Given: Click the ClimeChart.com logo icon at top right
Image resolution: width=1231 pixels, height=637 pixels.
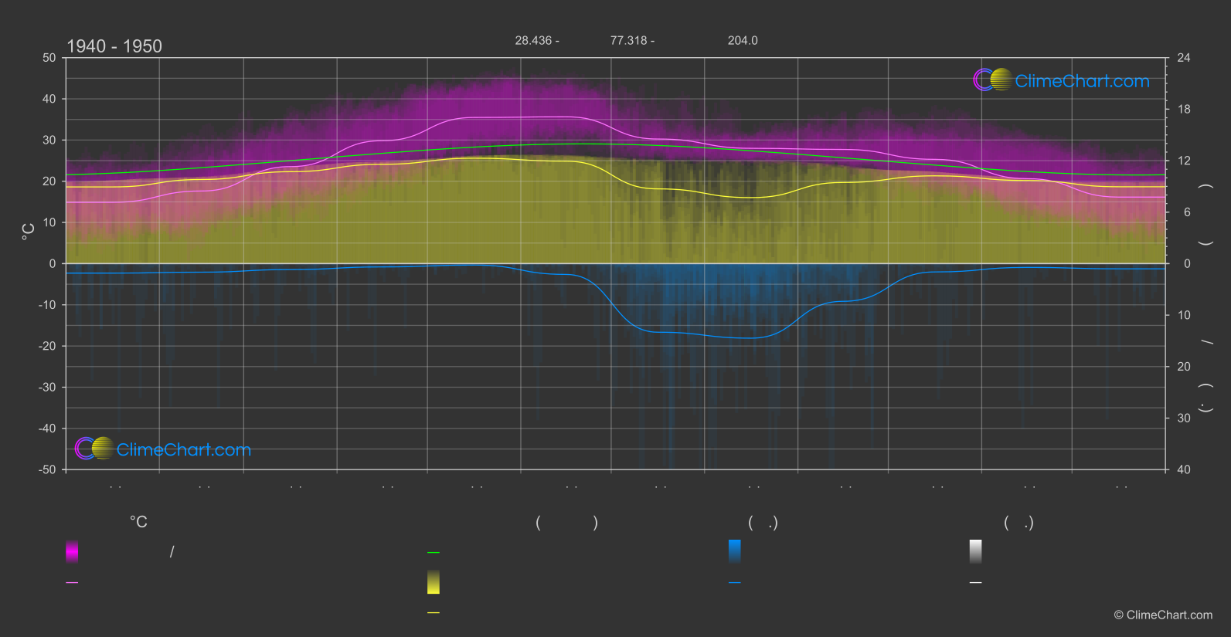Looking at the screenshot, I should tap(992, 80).
